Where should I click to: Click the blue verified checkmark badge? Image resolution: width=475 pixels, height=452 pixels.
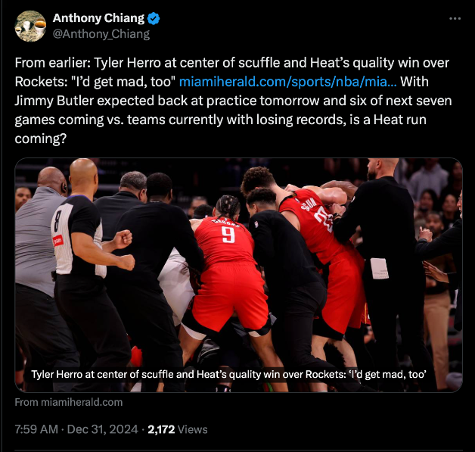[154, 18]
